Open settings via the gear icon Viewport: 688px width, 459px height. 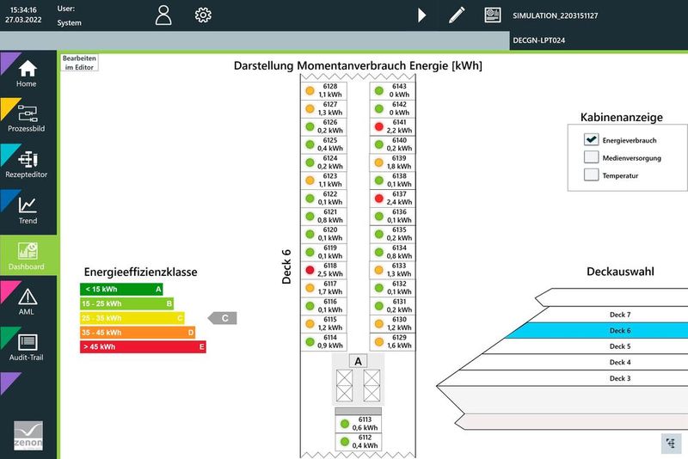click(x=203, y=15)
